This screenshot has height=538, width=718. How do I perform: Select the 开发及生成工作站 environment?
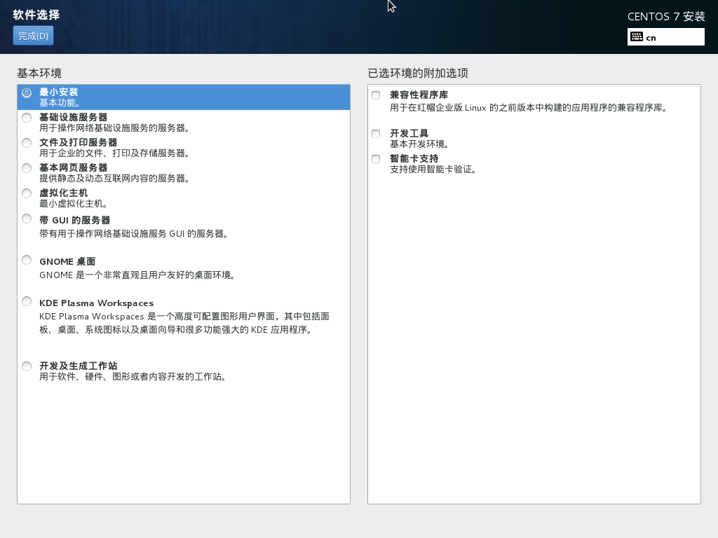pos(26,366)
